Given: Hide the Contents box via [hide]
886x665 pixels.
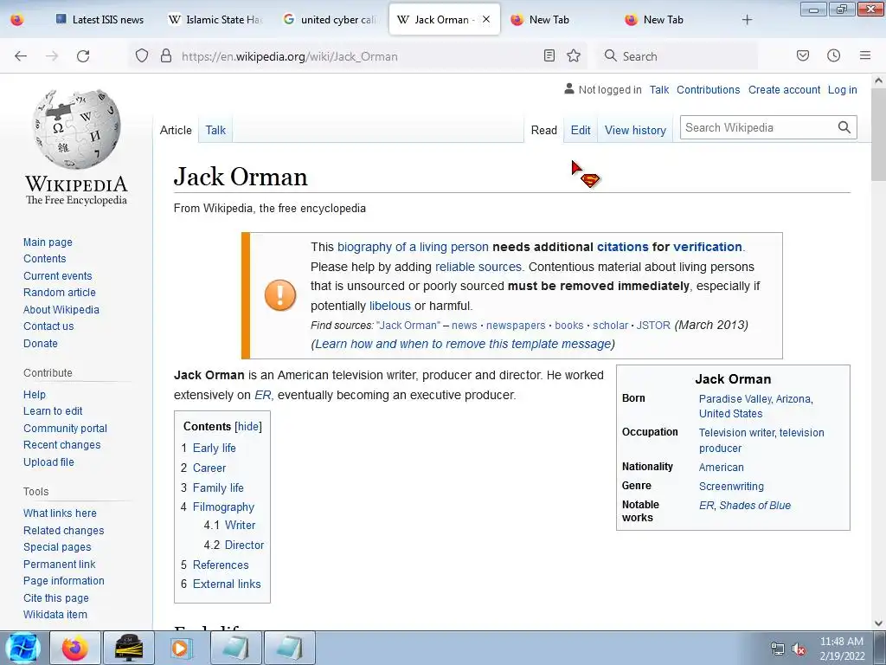Looking at the screenshot, I should coord(248,426).
